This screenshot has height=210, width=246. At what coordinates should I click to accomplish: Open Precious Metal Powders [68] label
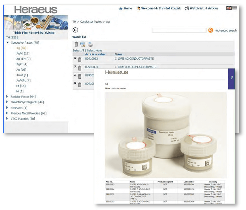(x=29, y=113)
